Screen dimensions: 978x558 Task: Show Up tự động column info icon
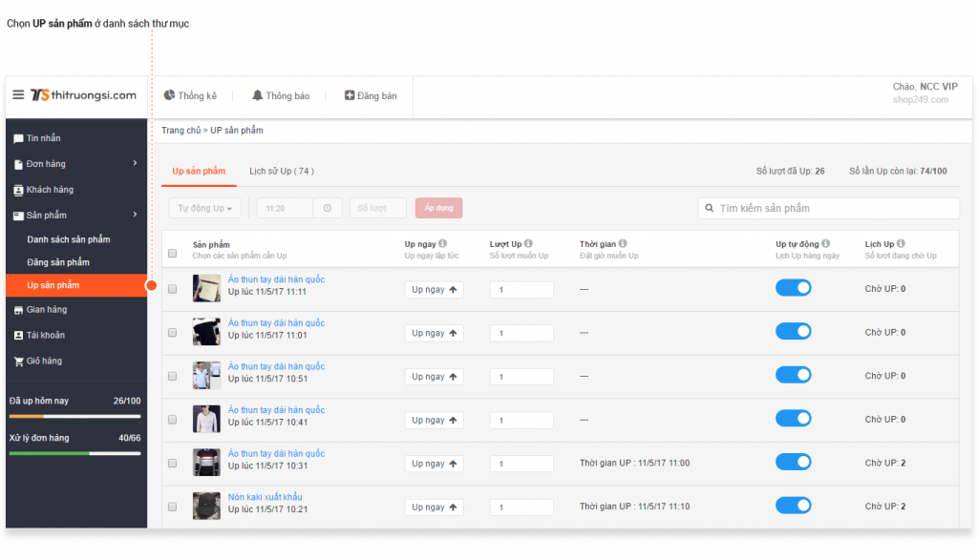tap(826, 243)
